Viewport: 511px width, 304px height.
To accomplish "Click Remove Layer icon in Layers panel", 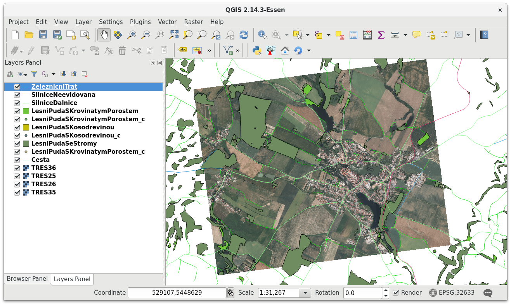I will tap(84, 74).
